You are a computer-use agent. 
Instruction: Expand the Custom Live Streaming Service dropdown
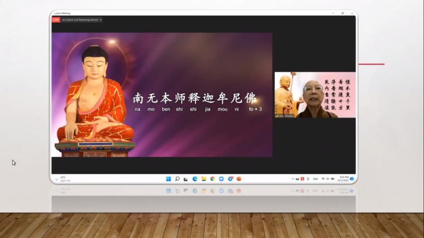[101, 20]
